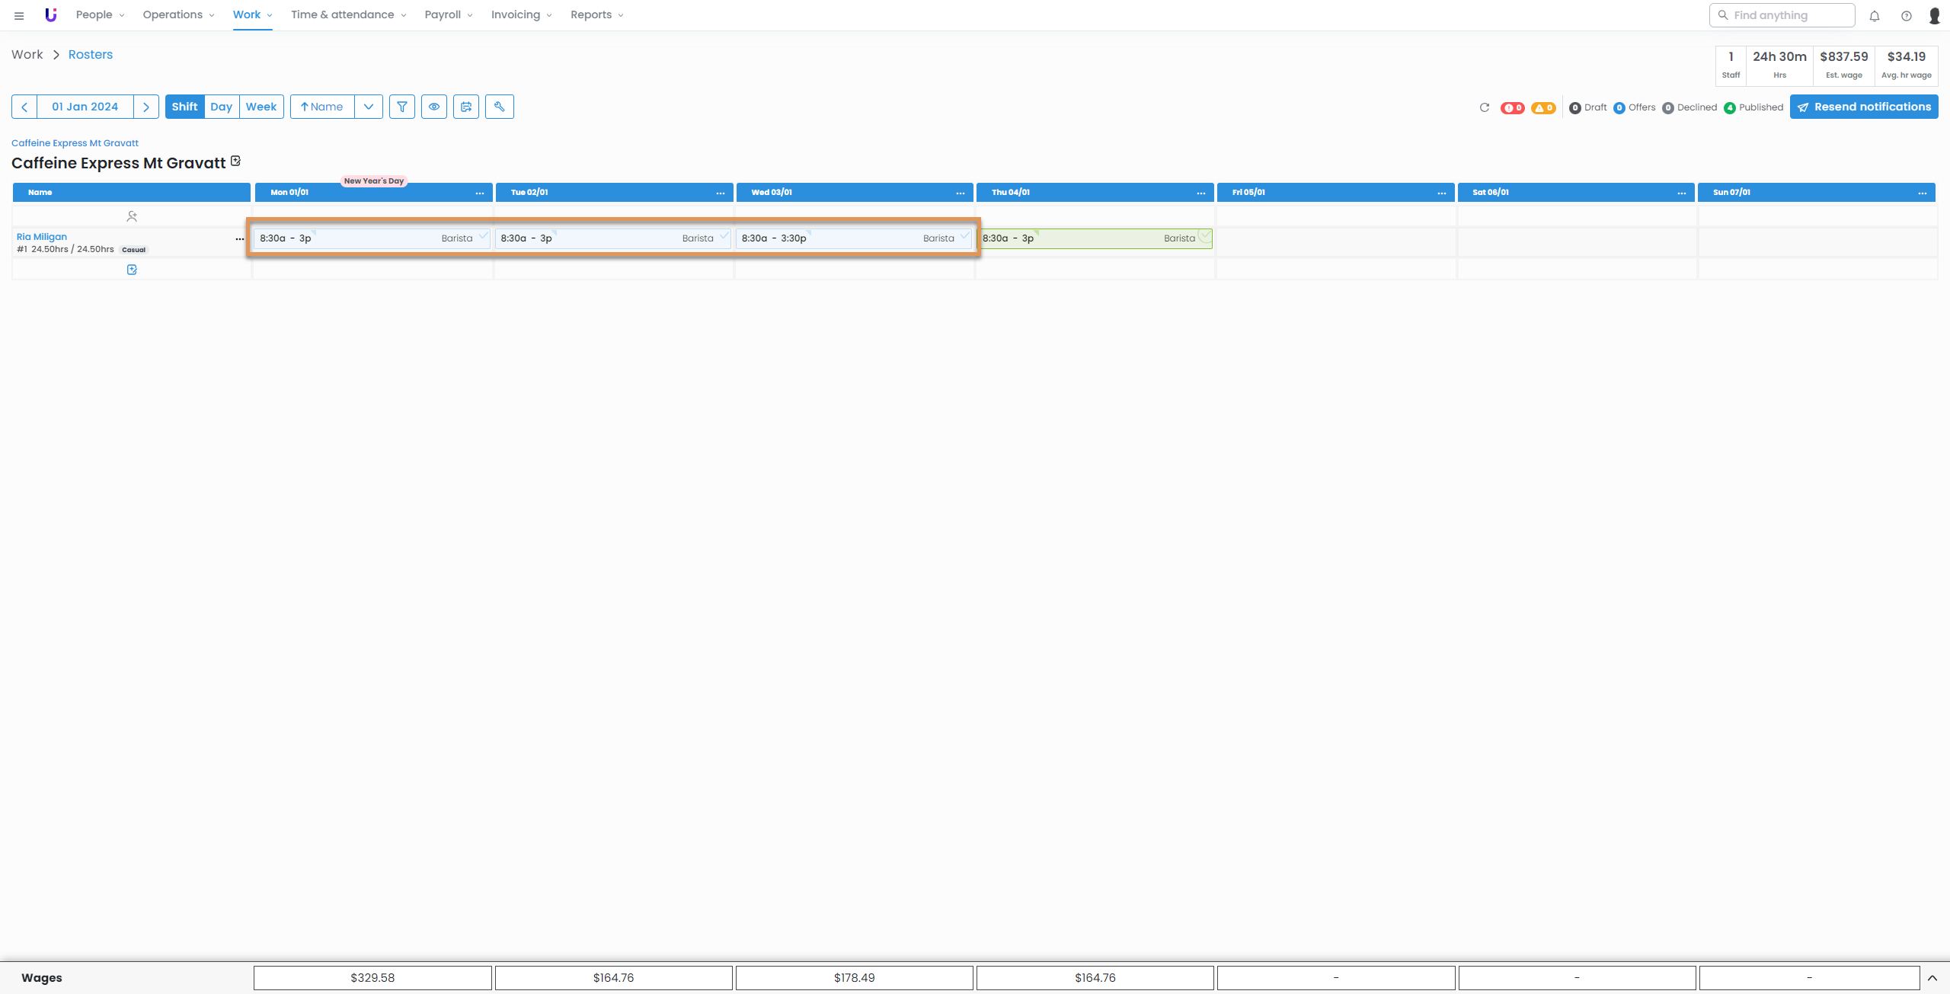Expand the sort order dropdown arrow

click(369, 107)
